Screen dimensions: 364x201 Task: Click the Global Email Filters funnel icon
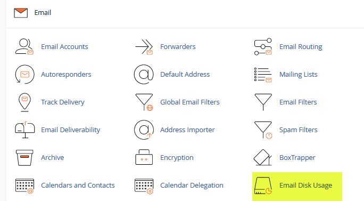pyautogui.click(x=144, y=102)
